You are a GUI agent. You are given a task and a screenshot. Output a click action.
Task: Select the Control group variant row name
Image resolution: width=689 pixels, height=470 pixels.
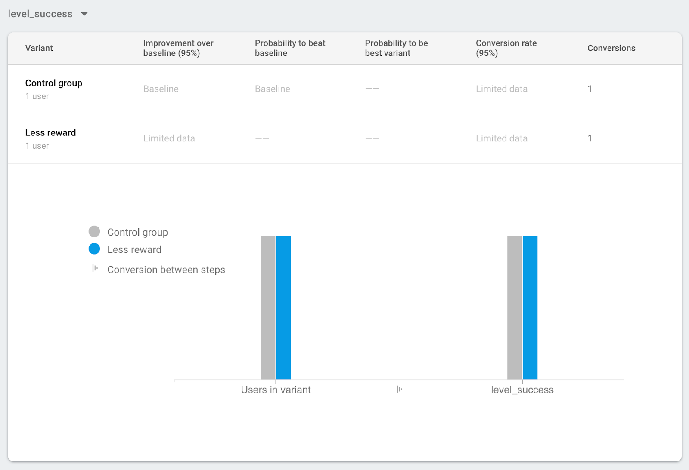(54, 83)
